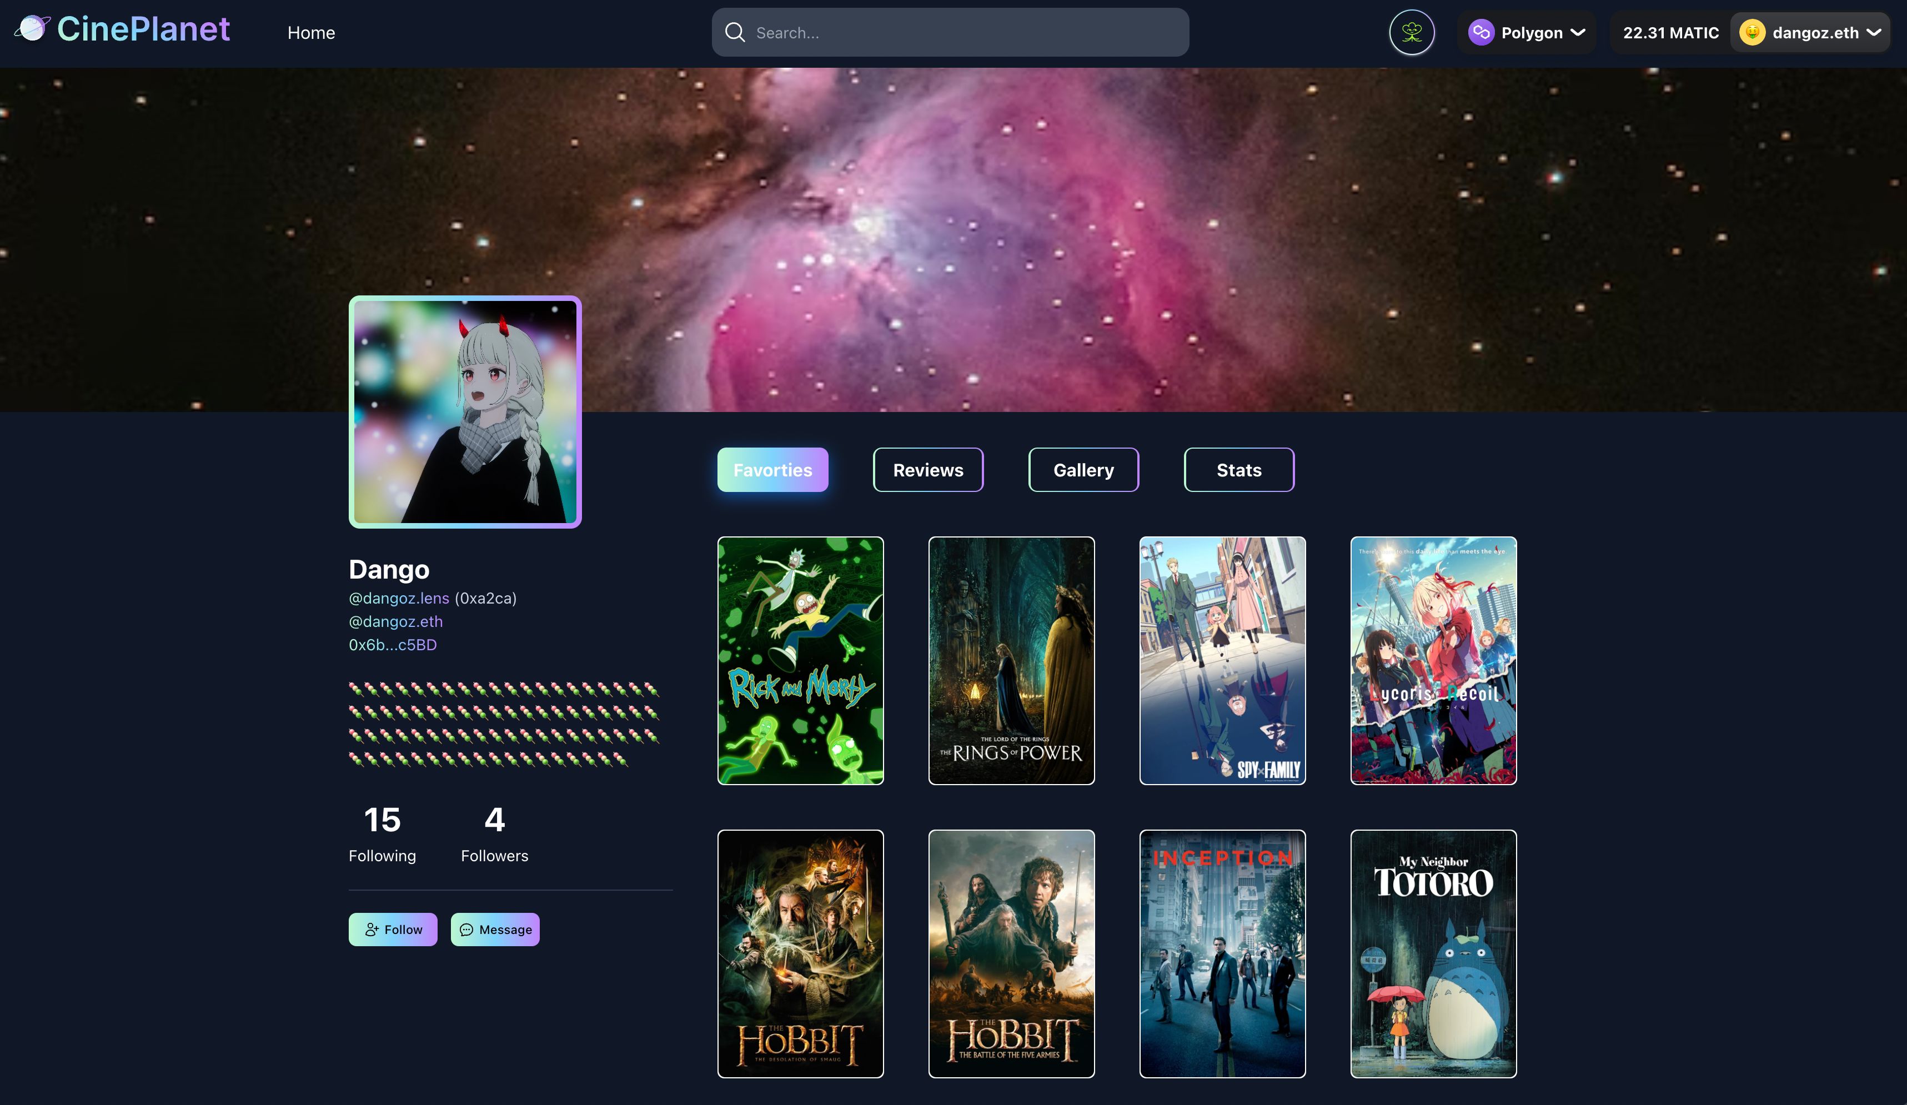Click the chat bubble icon on Message
This screenshot has height=1105, width=1907.
pos(466,930)
